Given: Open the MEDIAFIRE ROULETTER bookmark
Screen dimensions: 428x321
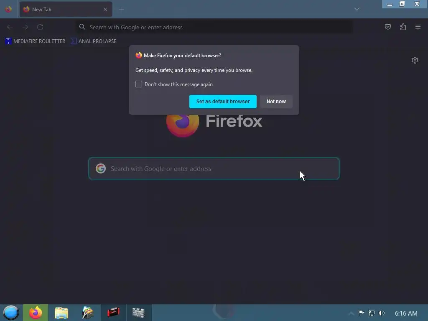Looking at the screenshot, I should coord(35,41).
